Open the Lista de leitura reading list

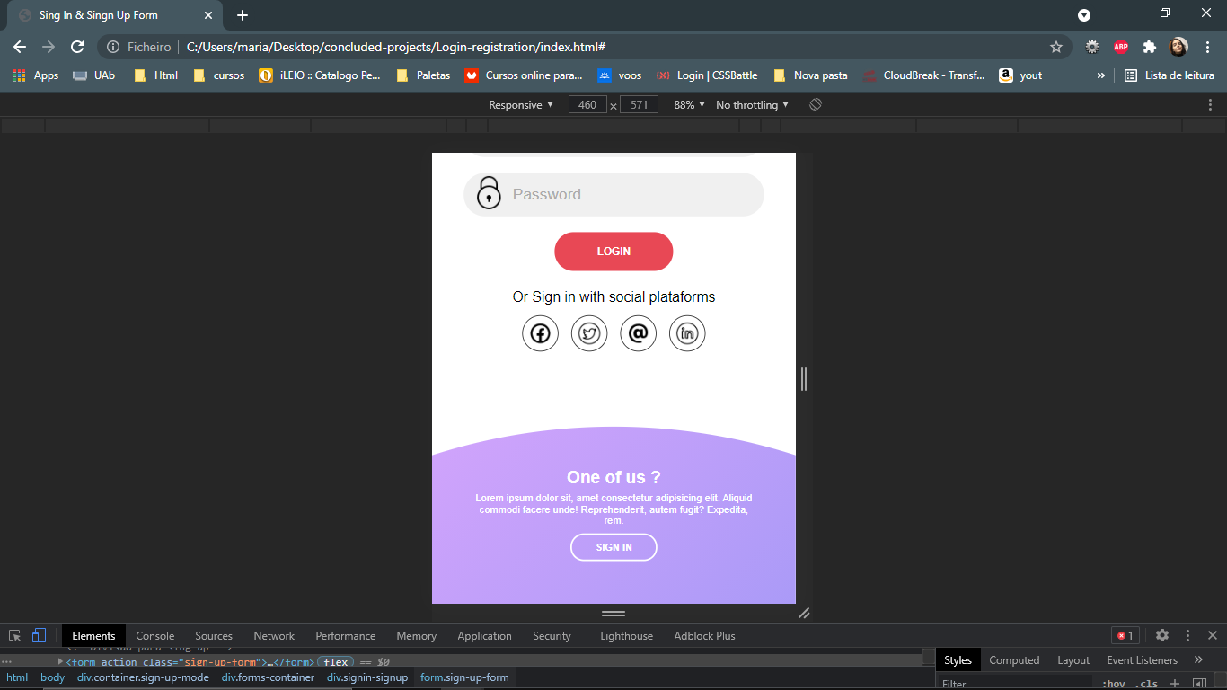1170,75
